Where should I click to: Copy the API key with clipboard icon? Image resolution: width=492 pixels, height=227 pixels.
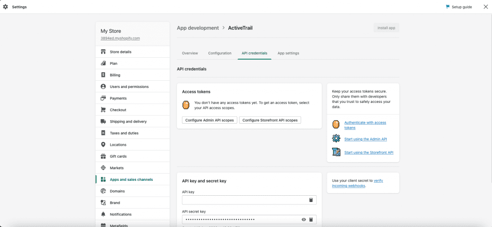[x=311, y=200]
